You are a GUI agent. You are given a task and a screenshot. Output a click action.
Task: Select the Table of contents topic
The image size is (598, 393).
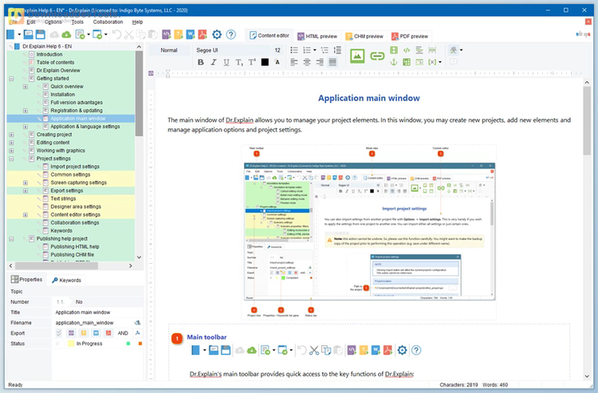click(55, 62)
